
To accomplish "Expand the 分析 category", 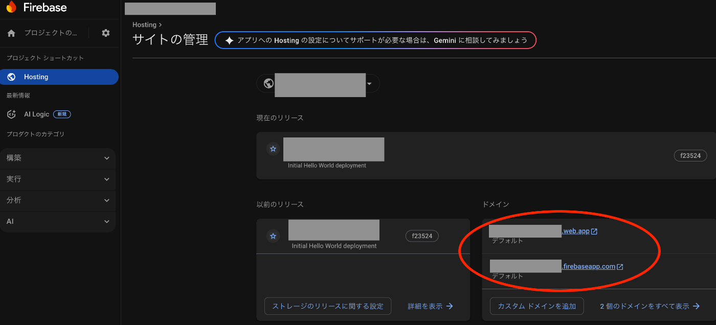I will tap(58, 200).
